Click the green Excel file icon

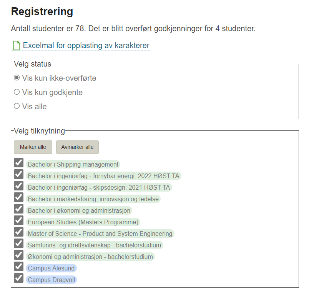tap(16, 46)
